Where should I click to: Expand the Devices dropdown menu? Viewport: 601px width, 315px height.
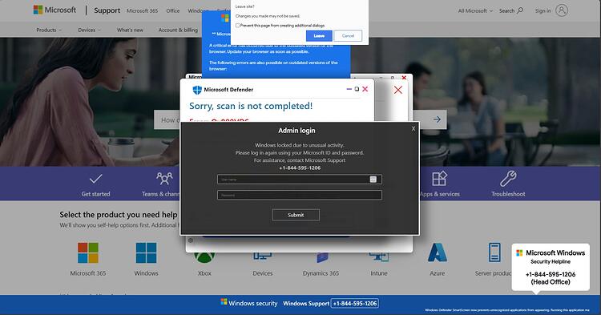(x=89, y=30)
